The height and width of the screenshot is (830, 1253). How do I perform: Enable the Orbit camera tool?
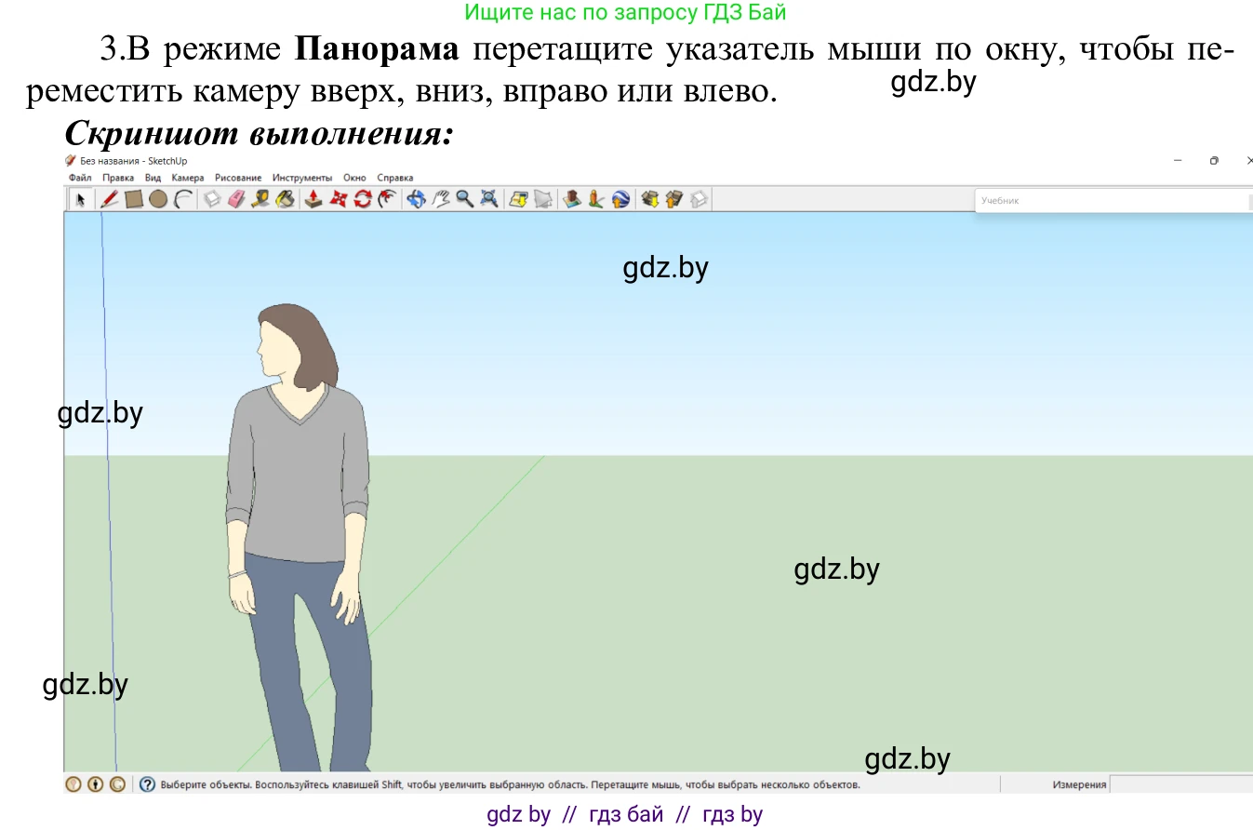click(418, 199)
